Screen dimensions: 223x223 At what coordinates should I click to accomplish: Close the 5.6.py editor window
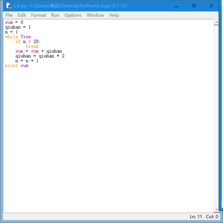tap(211, 6)
